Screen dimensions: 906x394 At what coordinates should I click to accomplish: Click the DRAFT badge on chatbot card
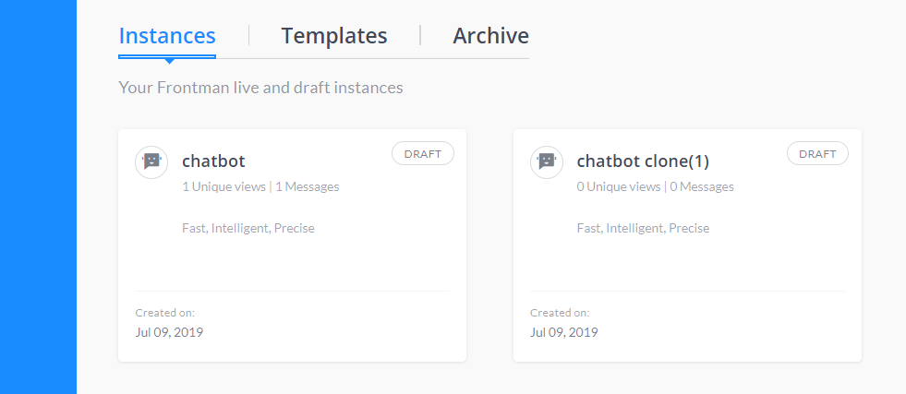[x=423, y=154]
